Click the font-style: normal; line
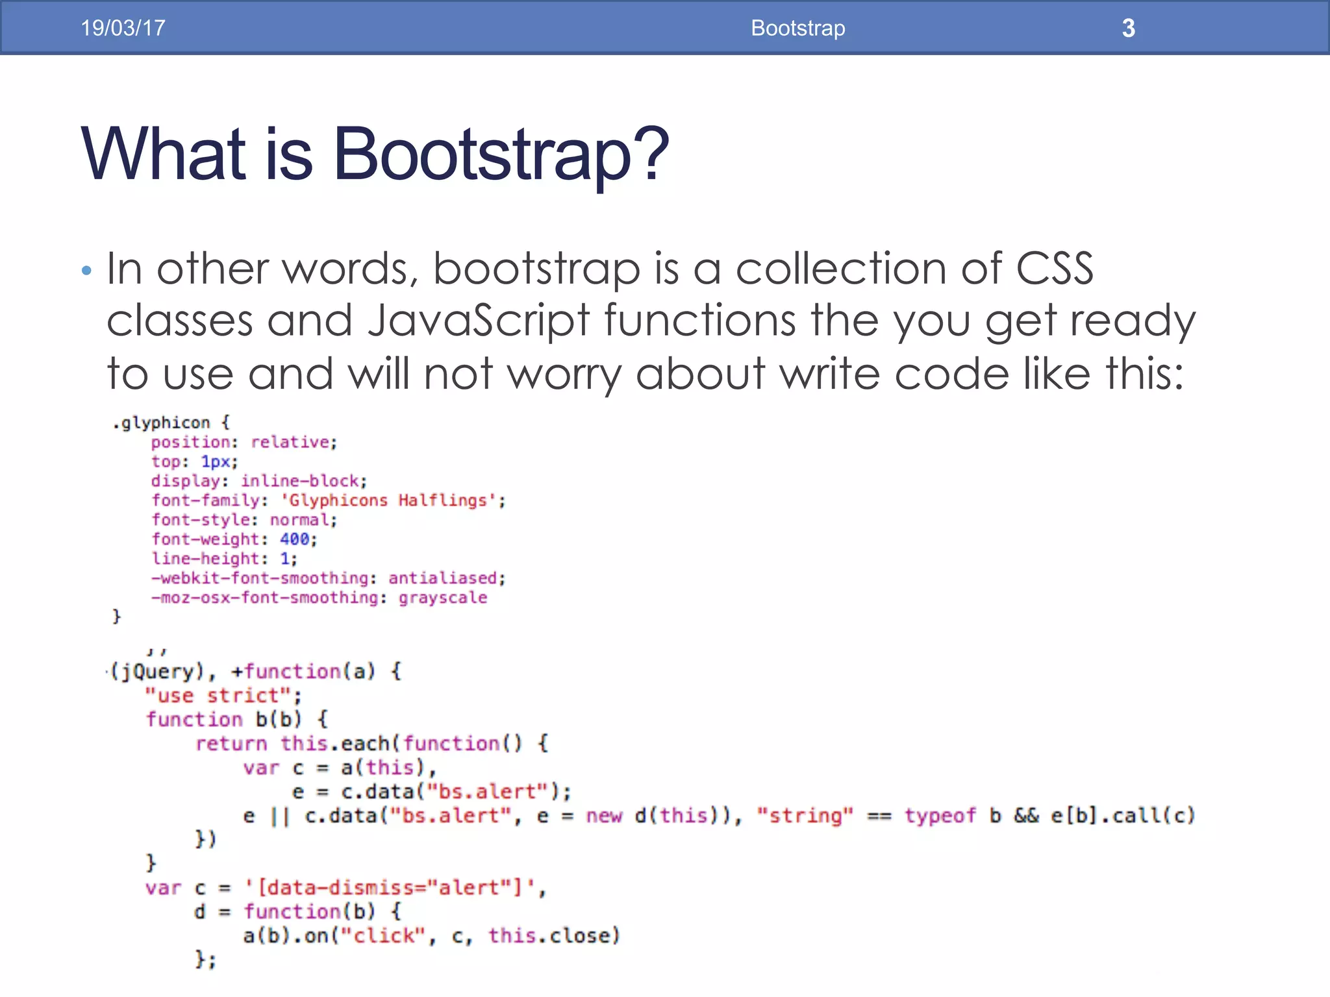1330x997 pixels. click(x=244, y=520)
